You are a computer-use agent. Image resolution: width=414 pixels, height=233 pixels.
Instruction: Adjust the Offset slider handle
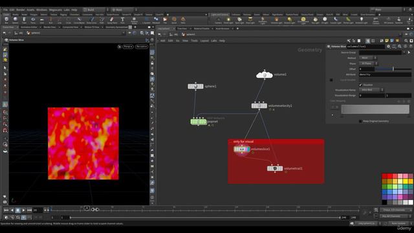pyautogui.click(x=393, y=69)
